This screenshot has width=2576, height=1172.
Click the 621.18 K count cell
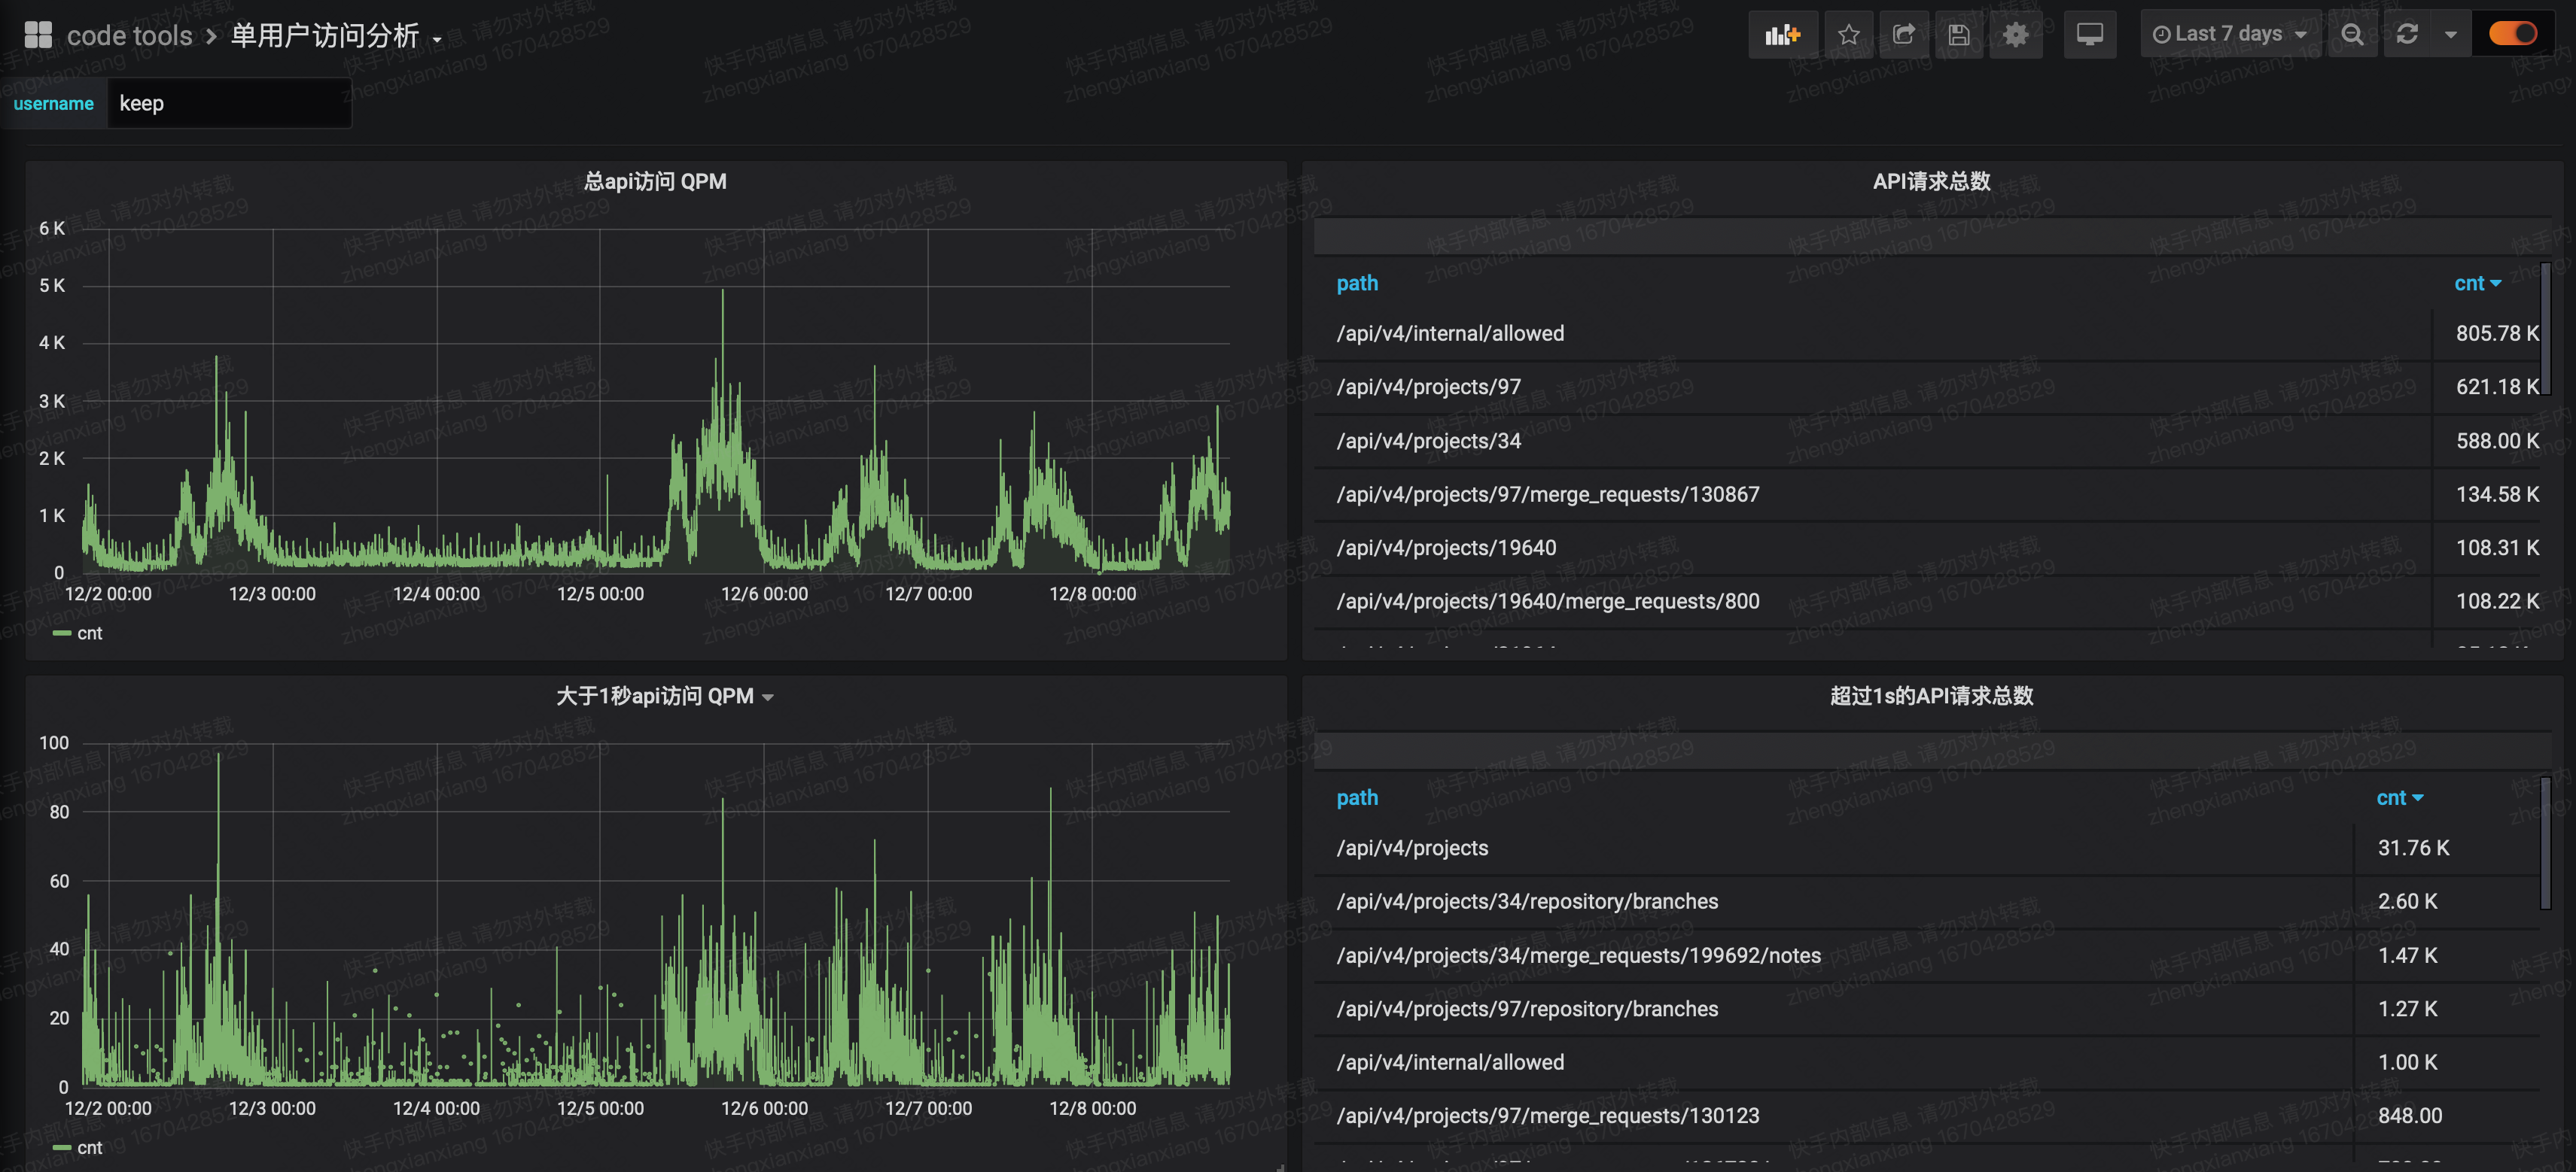[2487, 387]
